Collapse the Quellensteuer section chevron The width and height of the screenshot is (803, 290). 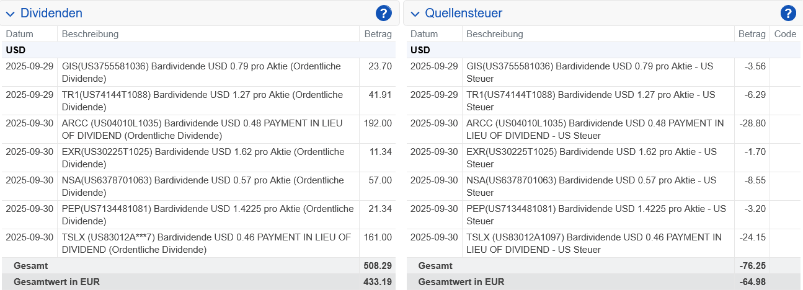pyautogui.click(x=415, y=14)
